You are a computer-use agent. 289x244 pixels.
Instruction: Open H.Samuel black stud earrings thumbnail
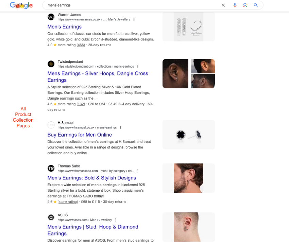click(189, 135)
